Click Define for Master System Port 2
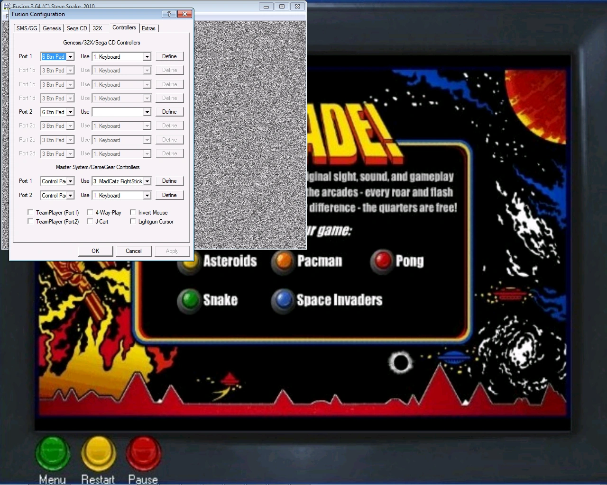 169,195
